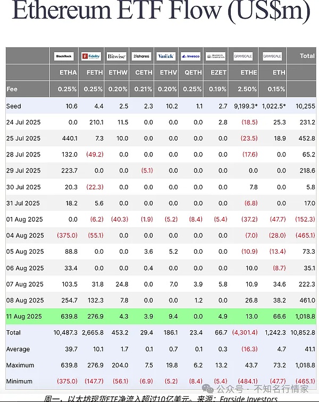319x402 pixels.
Task: Click the Grayscale logo above the ETH column
Action: [272, 56]
